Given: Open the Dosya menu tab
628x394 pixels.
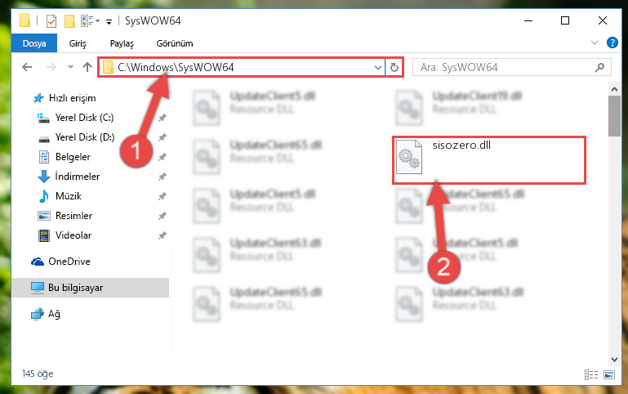Looking at the screenshot, I should 34,43.
